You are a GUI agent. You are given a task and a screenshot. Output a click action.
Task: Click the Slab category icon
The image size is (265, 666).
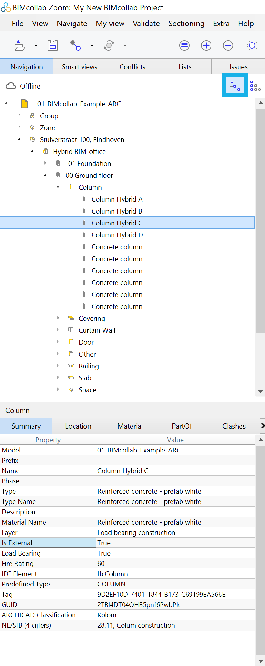click(x=71, y=377)
